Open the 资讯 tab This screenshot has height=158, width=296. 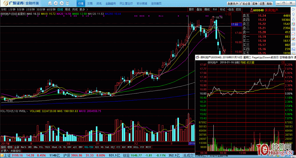pos(99,3)
